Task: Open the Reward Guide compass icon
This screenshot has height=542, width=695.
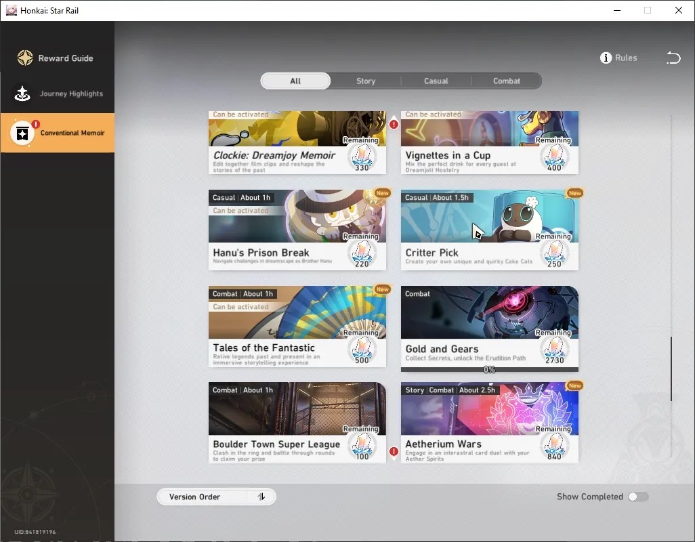Action: [x=25, y=58]
